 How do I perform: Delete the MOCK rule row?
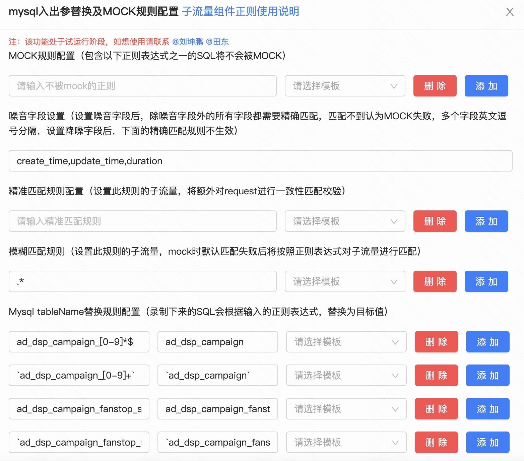pos(435,86)
